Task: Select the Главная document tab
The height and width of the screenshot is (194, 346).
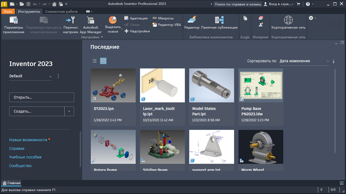Action: click(12, 183)
